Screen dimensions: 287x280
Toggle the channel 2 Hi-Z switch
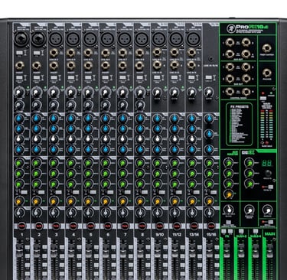click(x=37, y=53)
